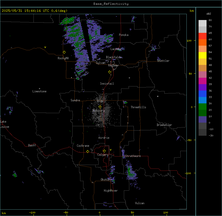Screen dimensions: 222x216
Task: Select the Strathmore label
Action: point(133,156)
